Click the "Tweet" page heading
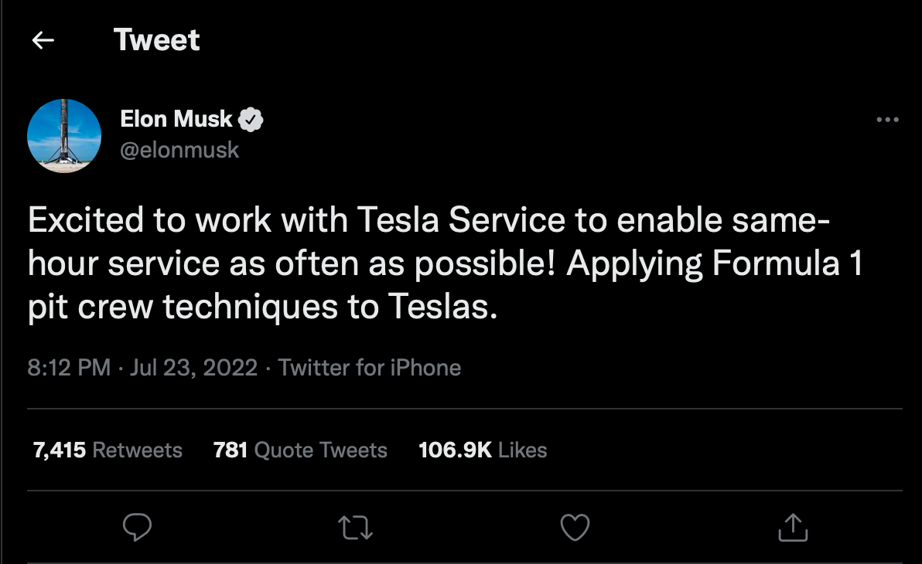922x564 pixels. pos(157,40)
